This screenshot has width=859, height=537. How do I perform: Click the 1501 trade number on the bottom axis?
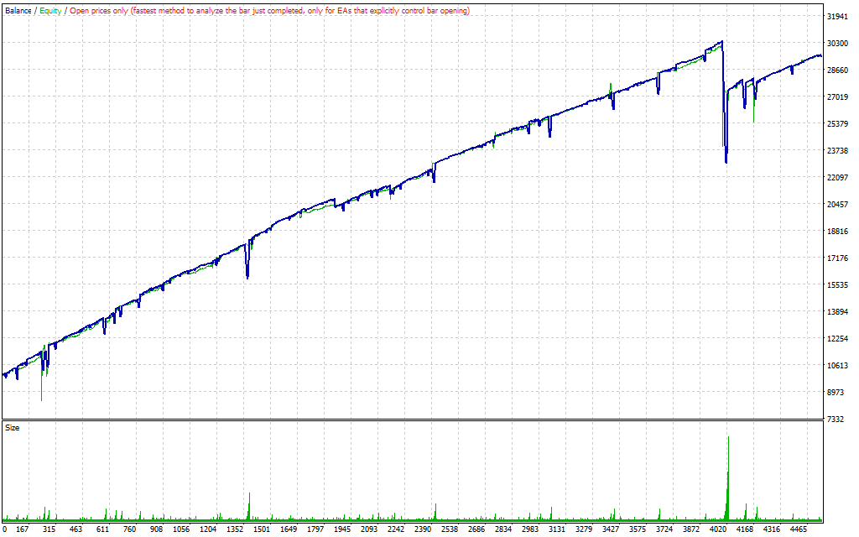(262, 529)
